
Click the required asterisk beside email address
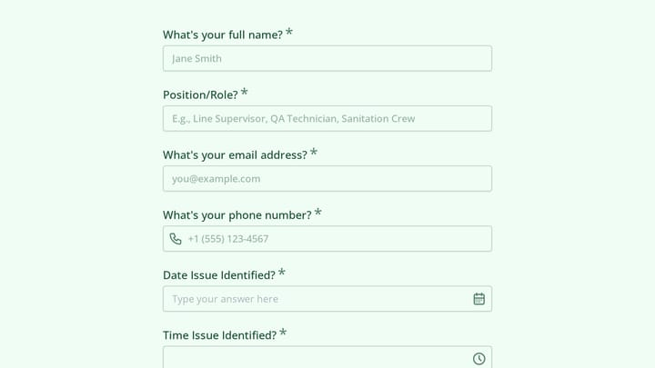[314, 153]
